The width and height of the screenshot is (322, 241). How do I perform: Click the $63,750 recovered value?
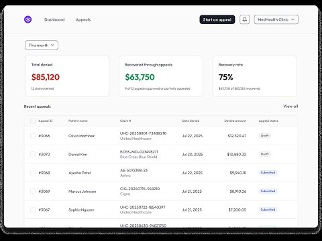[140, 77]
